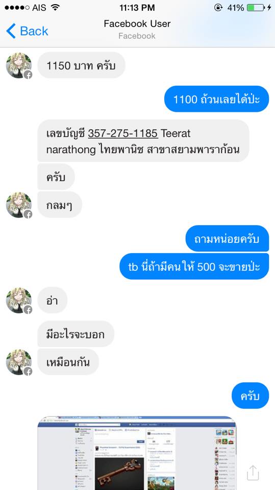Tap the share icon on the screenshot
The image size is (275, 490).
253,473
